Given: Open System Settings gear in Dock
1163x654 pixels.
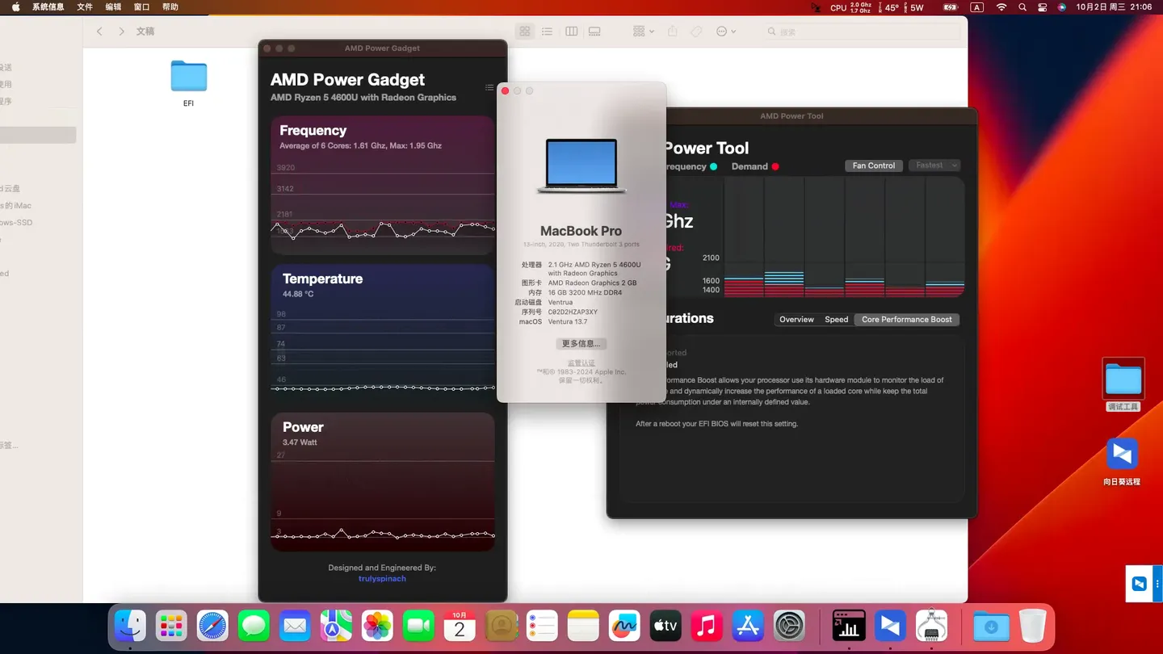Looking at the screenshot, I should (789, 626).
